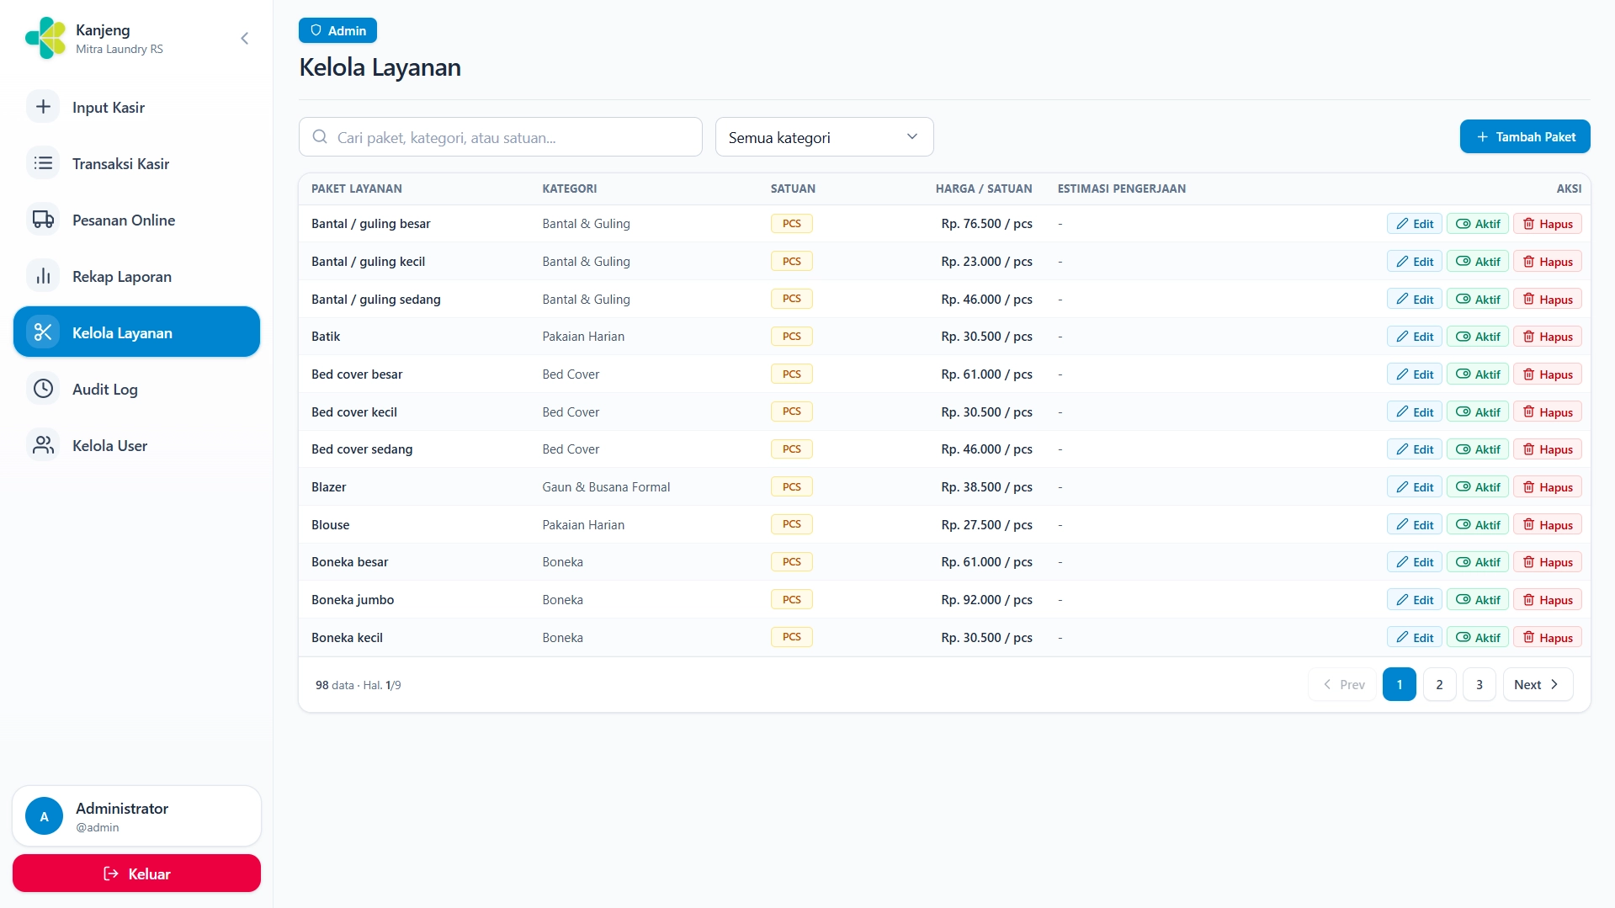The image size is (1615, 908).
Task: Edit the Bed cover besar package
Action: (1415, 374)
